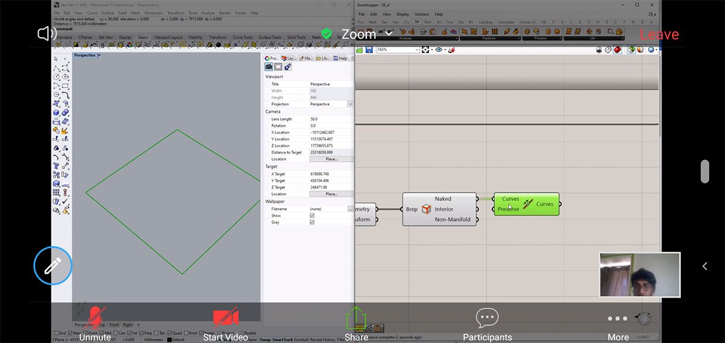Open the Zoom meeting info chevron
This screenshot has width=725, height=343.
tap(390, 33)
